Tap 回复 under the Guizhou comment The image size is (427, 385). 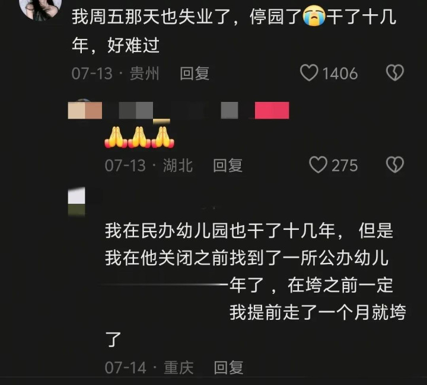[x=195, y=73]
